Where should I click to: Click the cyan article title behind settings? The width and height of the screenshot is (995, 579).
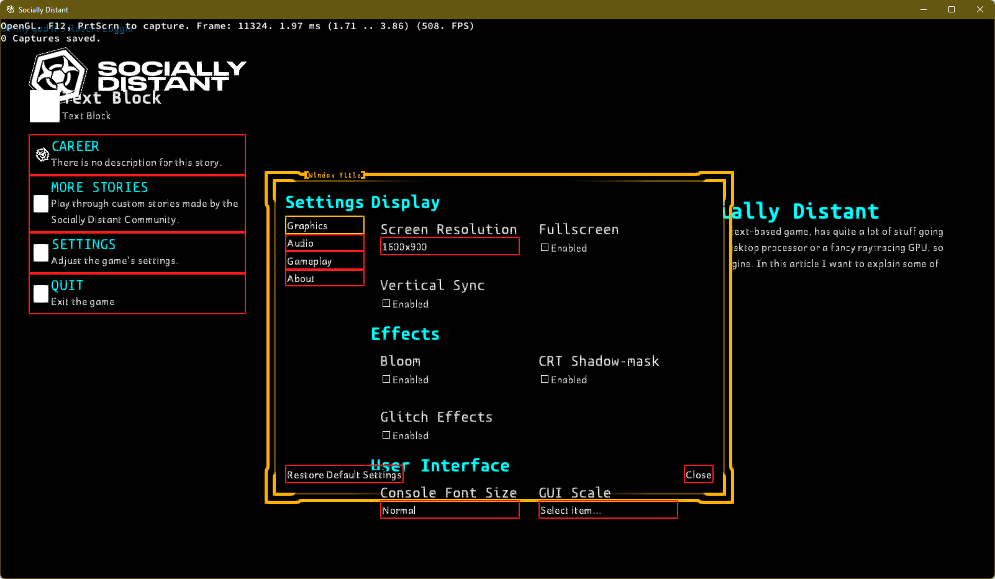[802, 211]
